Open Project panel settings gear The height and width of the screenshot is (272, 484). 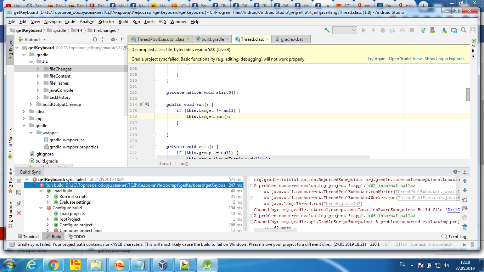point(113,39)
